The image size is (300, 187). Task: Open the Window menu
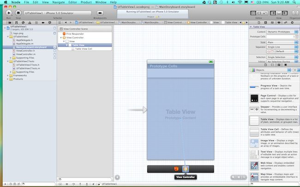pos(101,2)
